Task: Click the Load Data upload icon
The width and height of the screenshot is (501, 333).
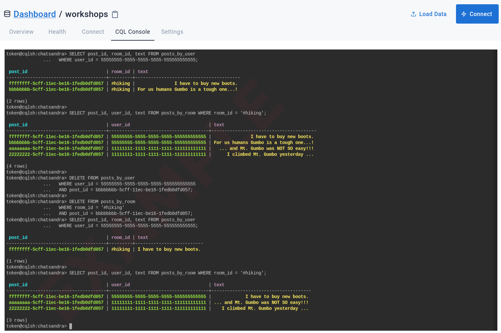Action: (x=414, y=14)
